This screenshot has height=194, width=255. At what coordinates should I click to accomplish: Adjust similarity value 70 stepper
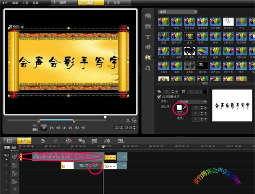(x=202, y=108)
